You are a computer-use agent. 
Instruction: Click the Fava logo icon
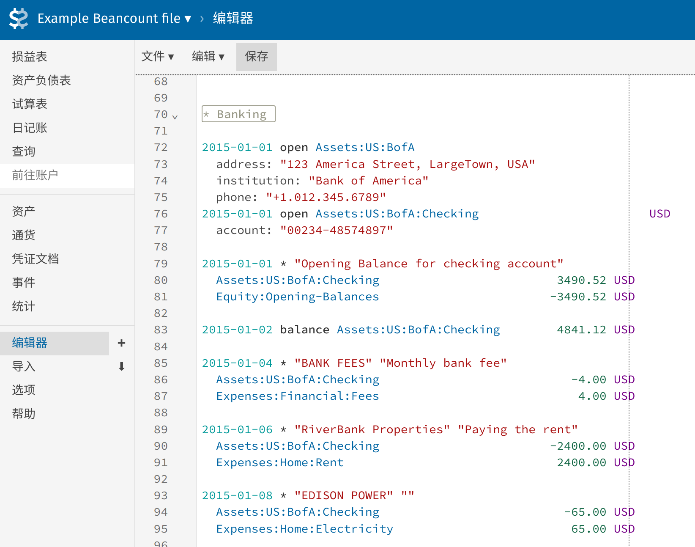19,19
